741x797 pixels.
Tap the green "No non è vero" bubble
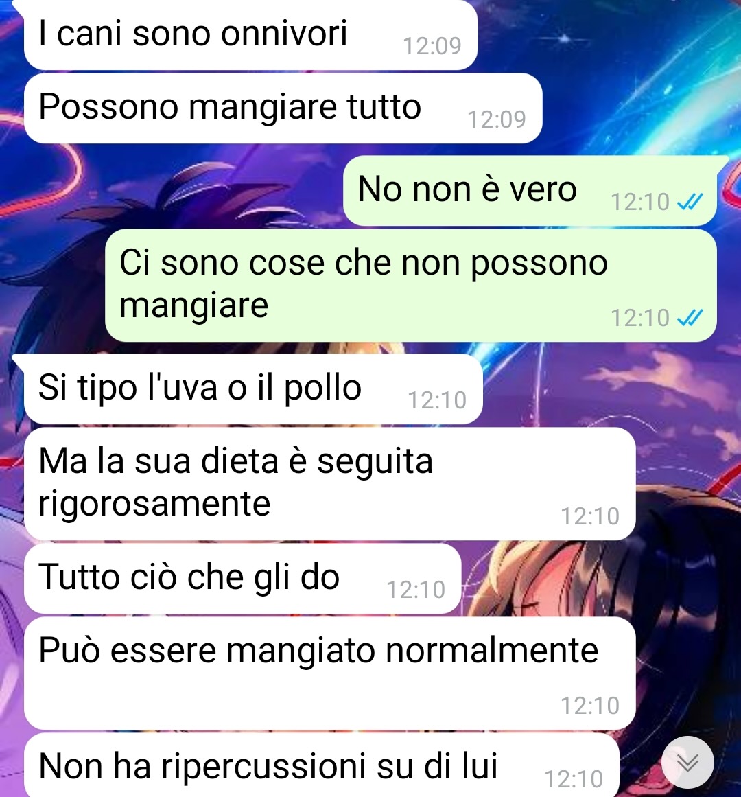[x=530, y=191]
